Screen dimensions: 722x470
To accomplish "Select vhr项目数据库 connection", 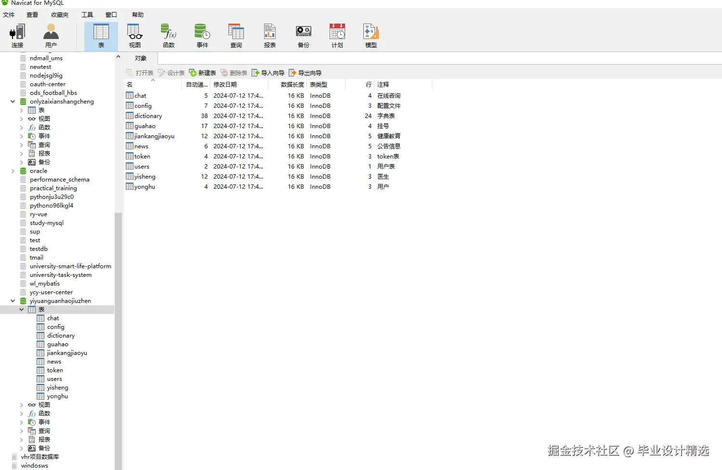I will click(x=40, y=457).
